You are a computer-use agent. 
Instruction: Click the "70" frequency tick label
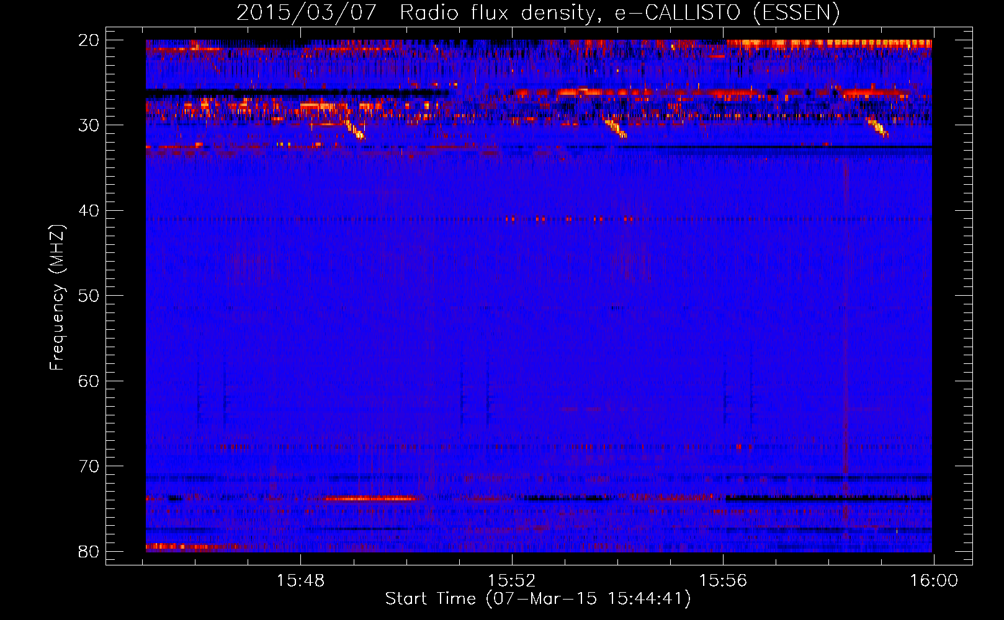pyautogui.click(x=89, y=466)
